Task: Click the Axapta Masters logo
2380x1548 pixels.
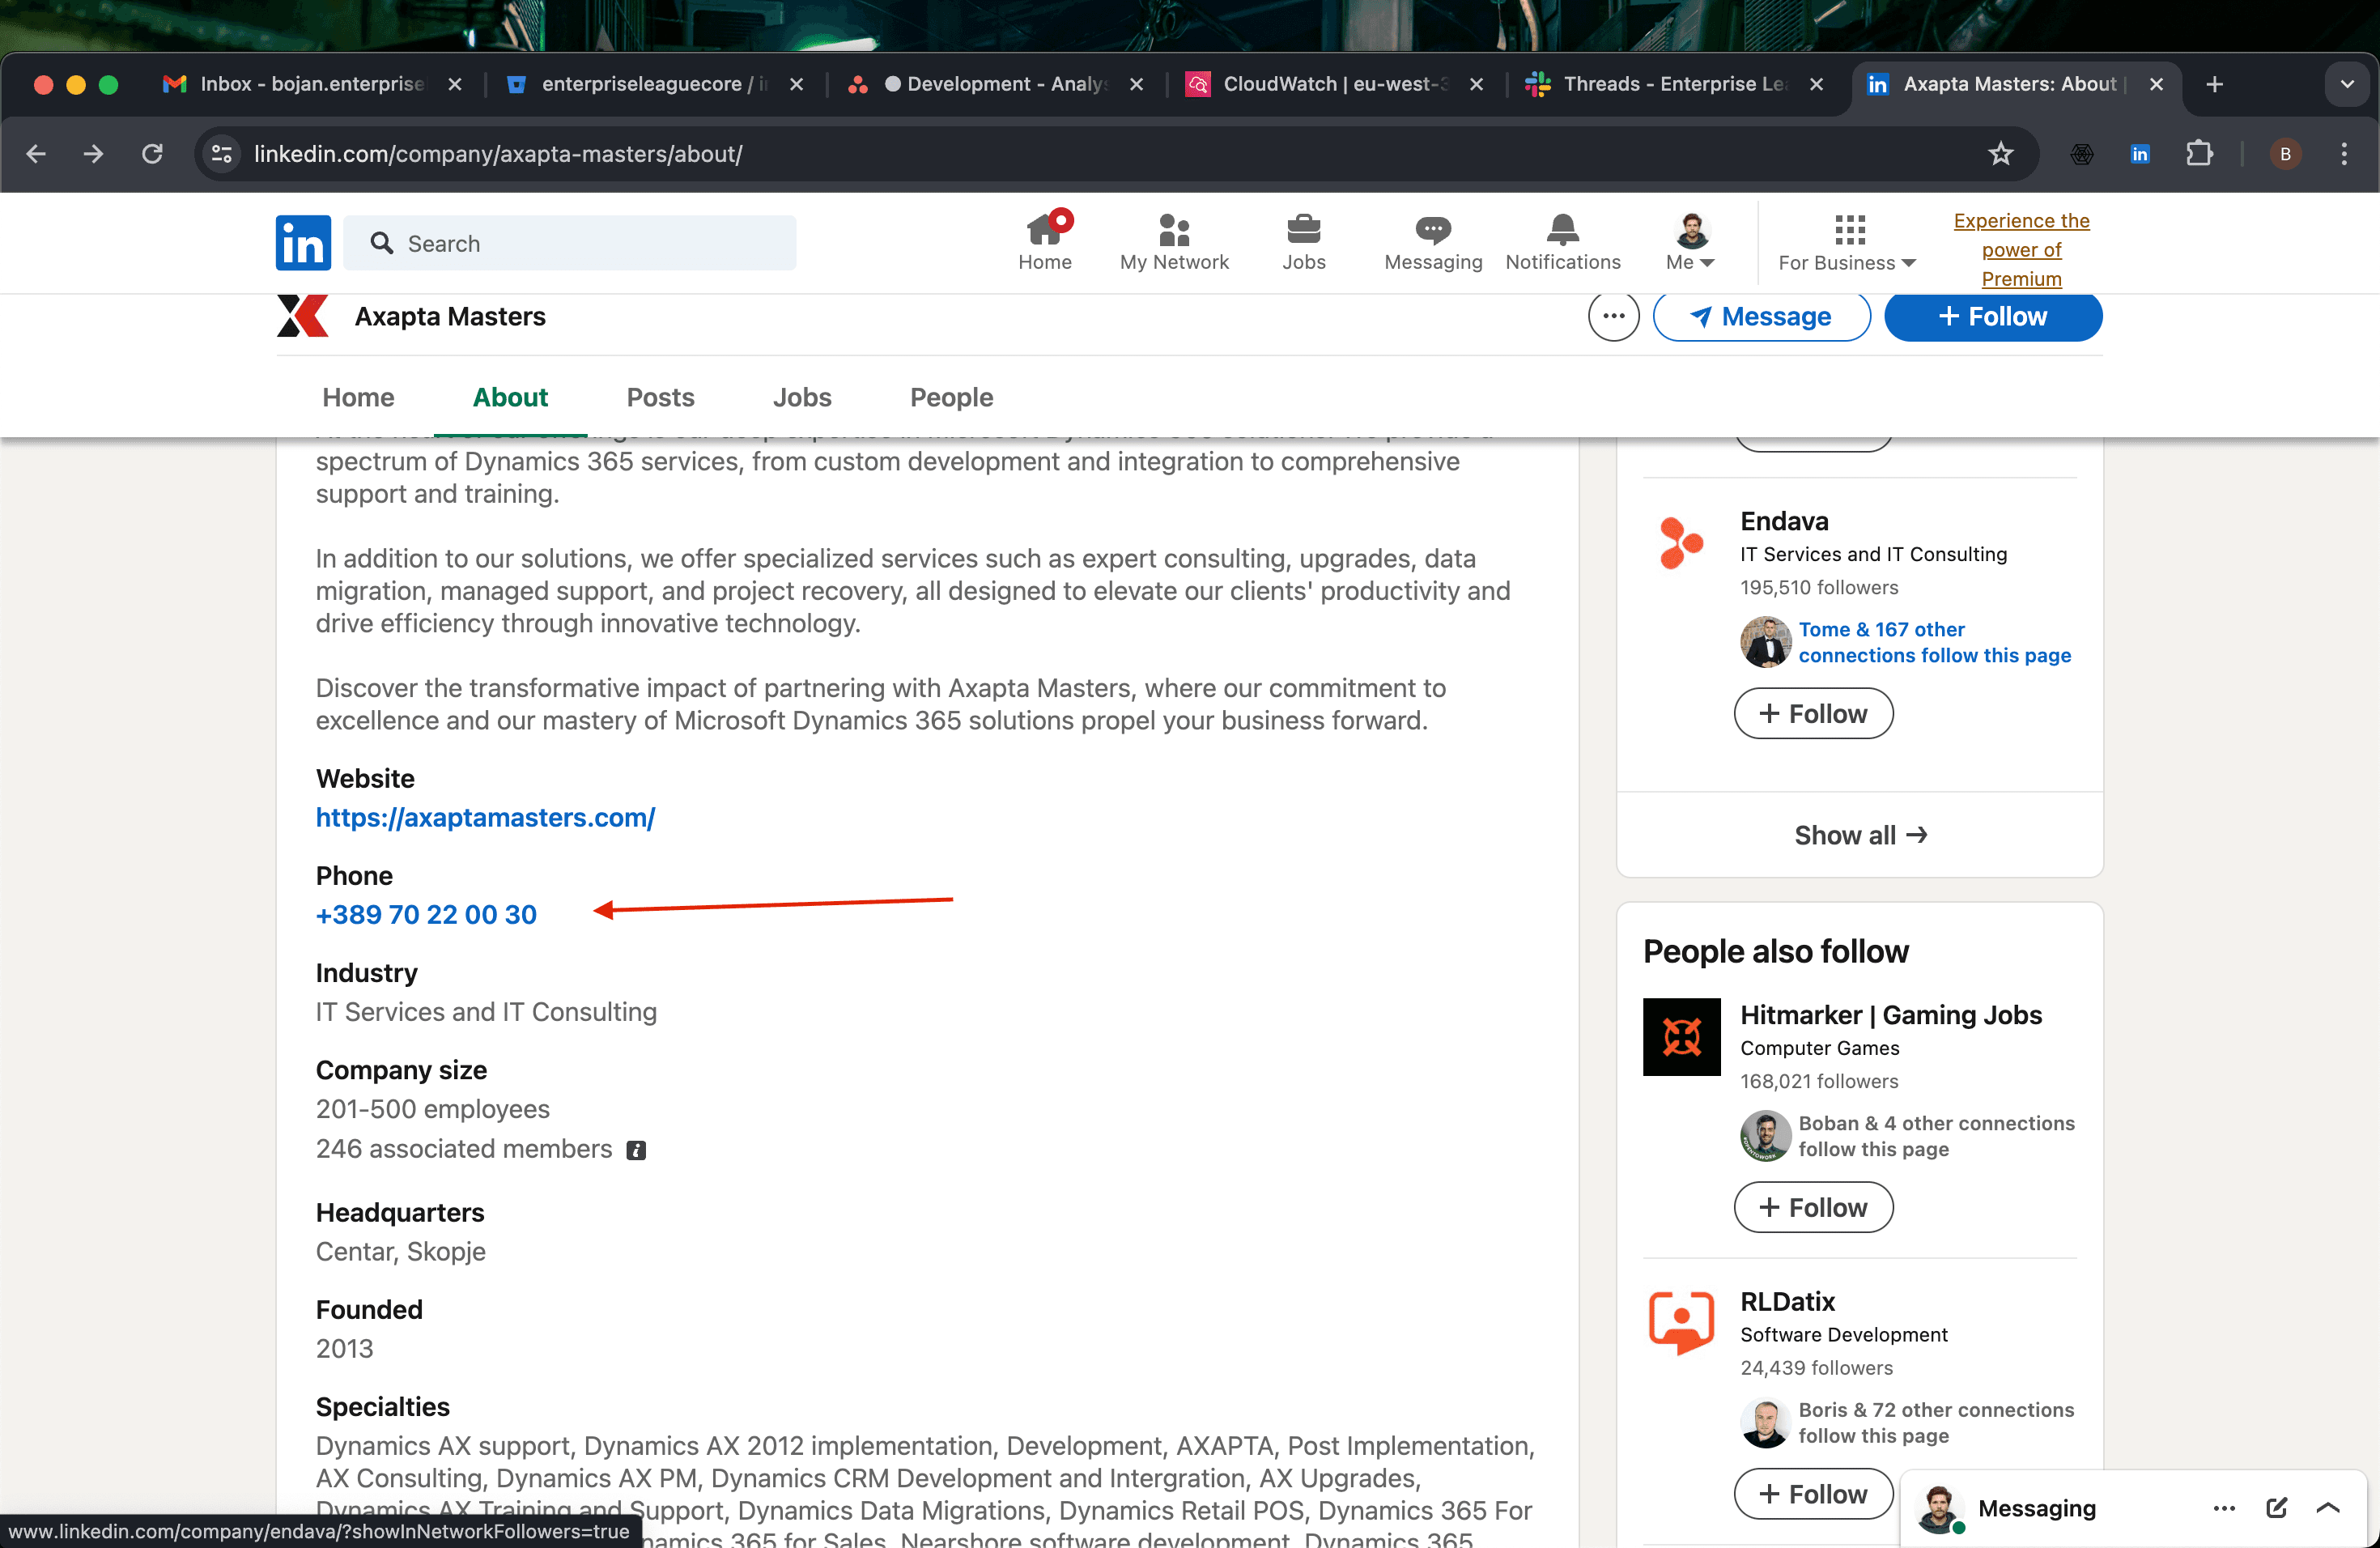Action: 303,316
